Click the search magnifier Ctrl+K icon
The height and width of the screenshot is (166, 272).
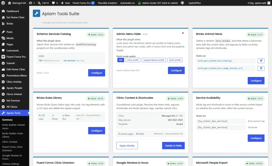pos(39,3)
